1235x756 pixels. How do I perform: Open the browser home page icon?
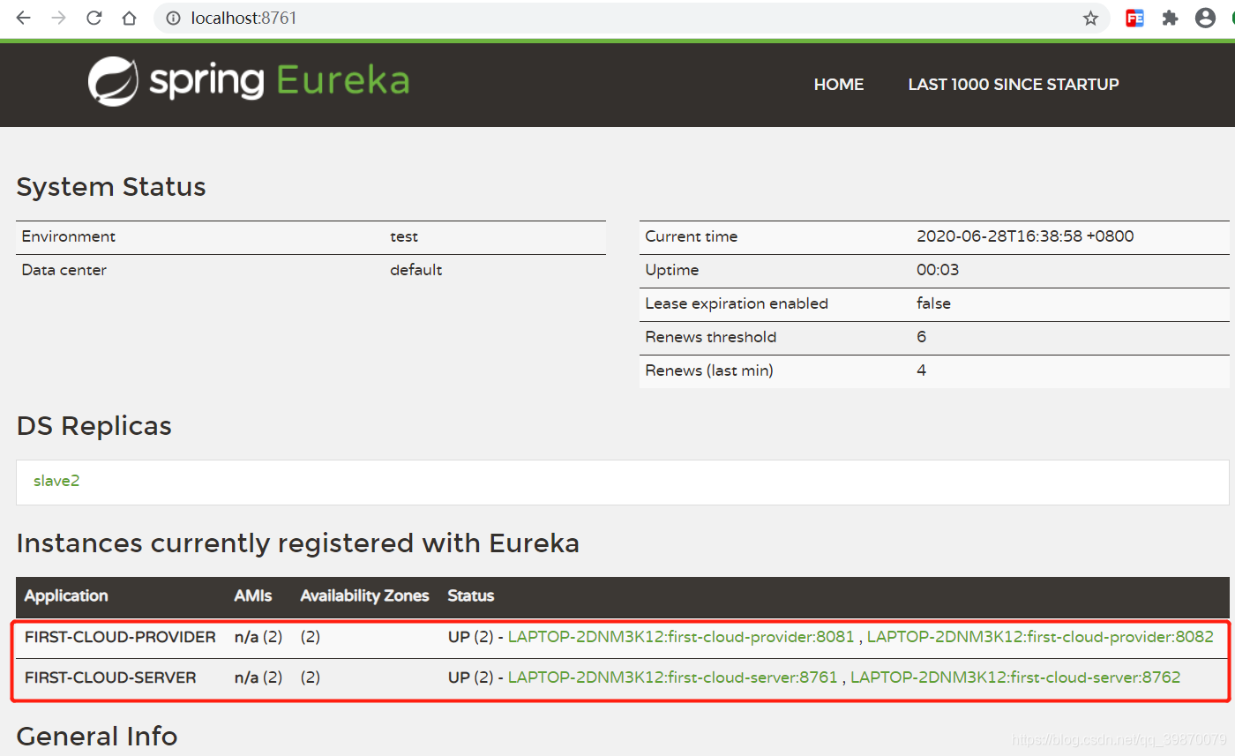tap(129, 18)
